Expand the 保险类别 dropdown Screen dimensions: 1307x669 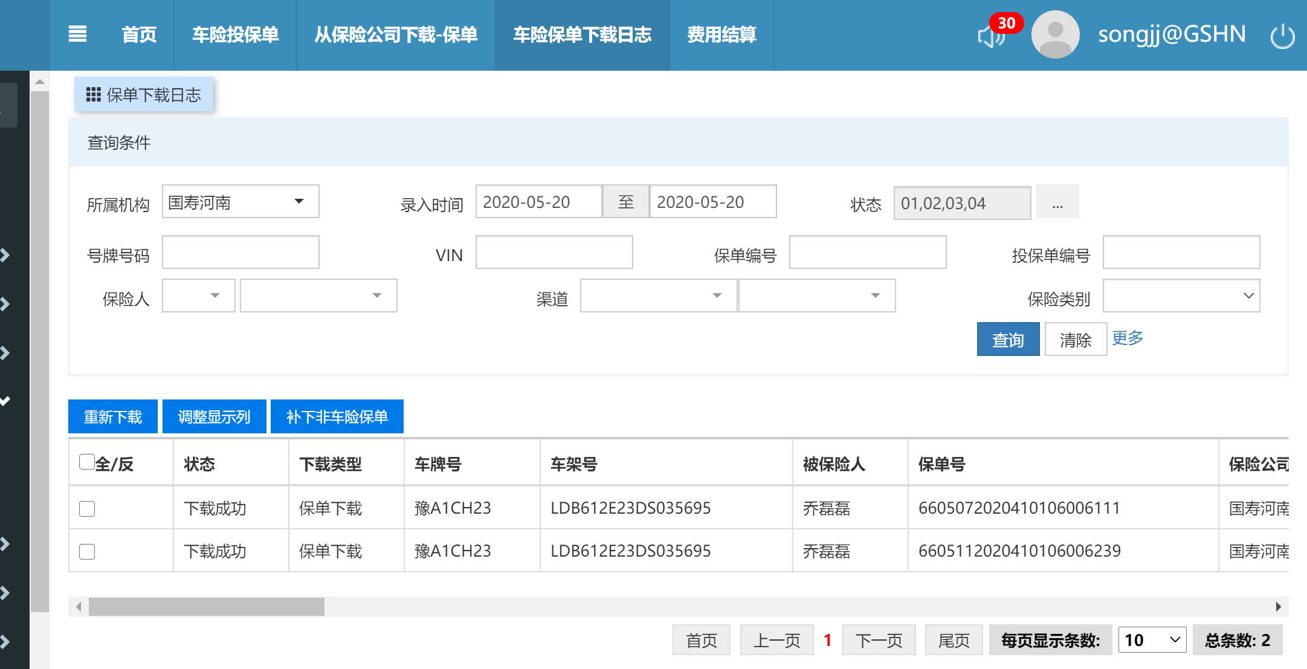[1181, 296]
